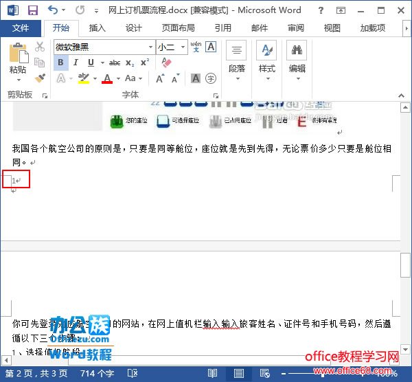Open clipboard pane launcher 剪贴板
This screenshot has width=412, height=382.
[45, 96]
